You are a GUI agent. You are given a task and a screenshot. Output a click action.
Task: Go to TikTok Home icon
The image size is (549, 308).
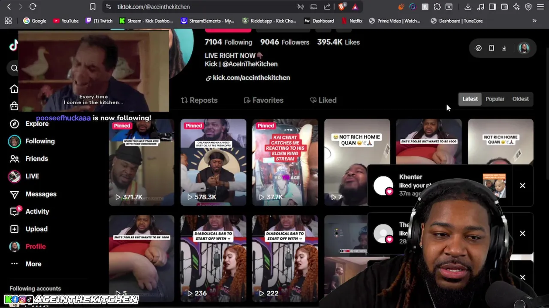coord(14,89)
